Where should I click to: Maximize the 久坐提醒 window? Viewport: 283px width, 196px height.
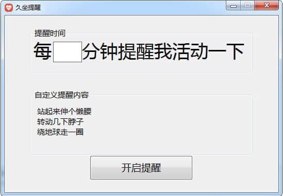point(247,6)
